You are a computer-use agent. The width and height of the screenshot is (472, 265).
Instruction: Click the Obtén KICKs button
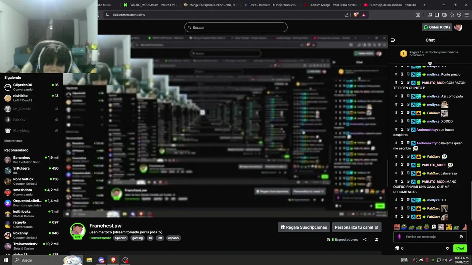(437, 27)
